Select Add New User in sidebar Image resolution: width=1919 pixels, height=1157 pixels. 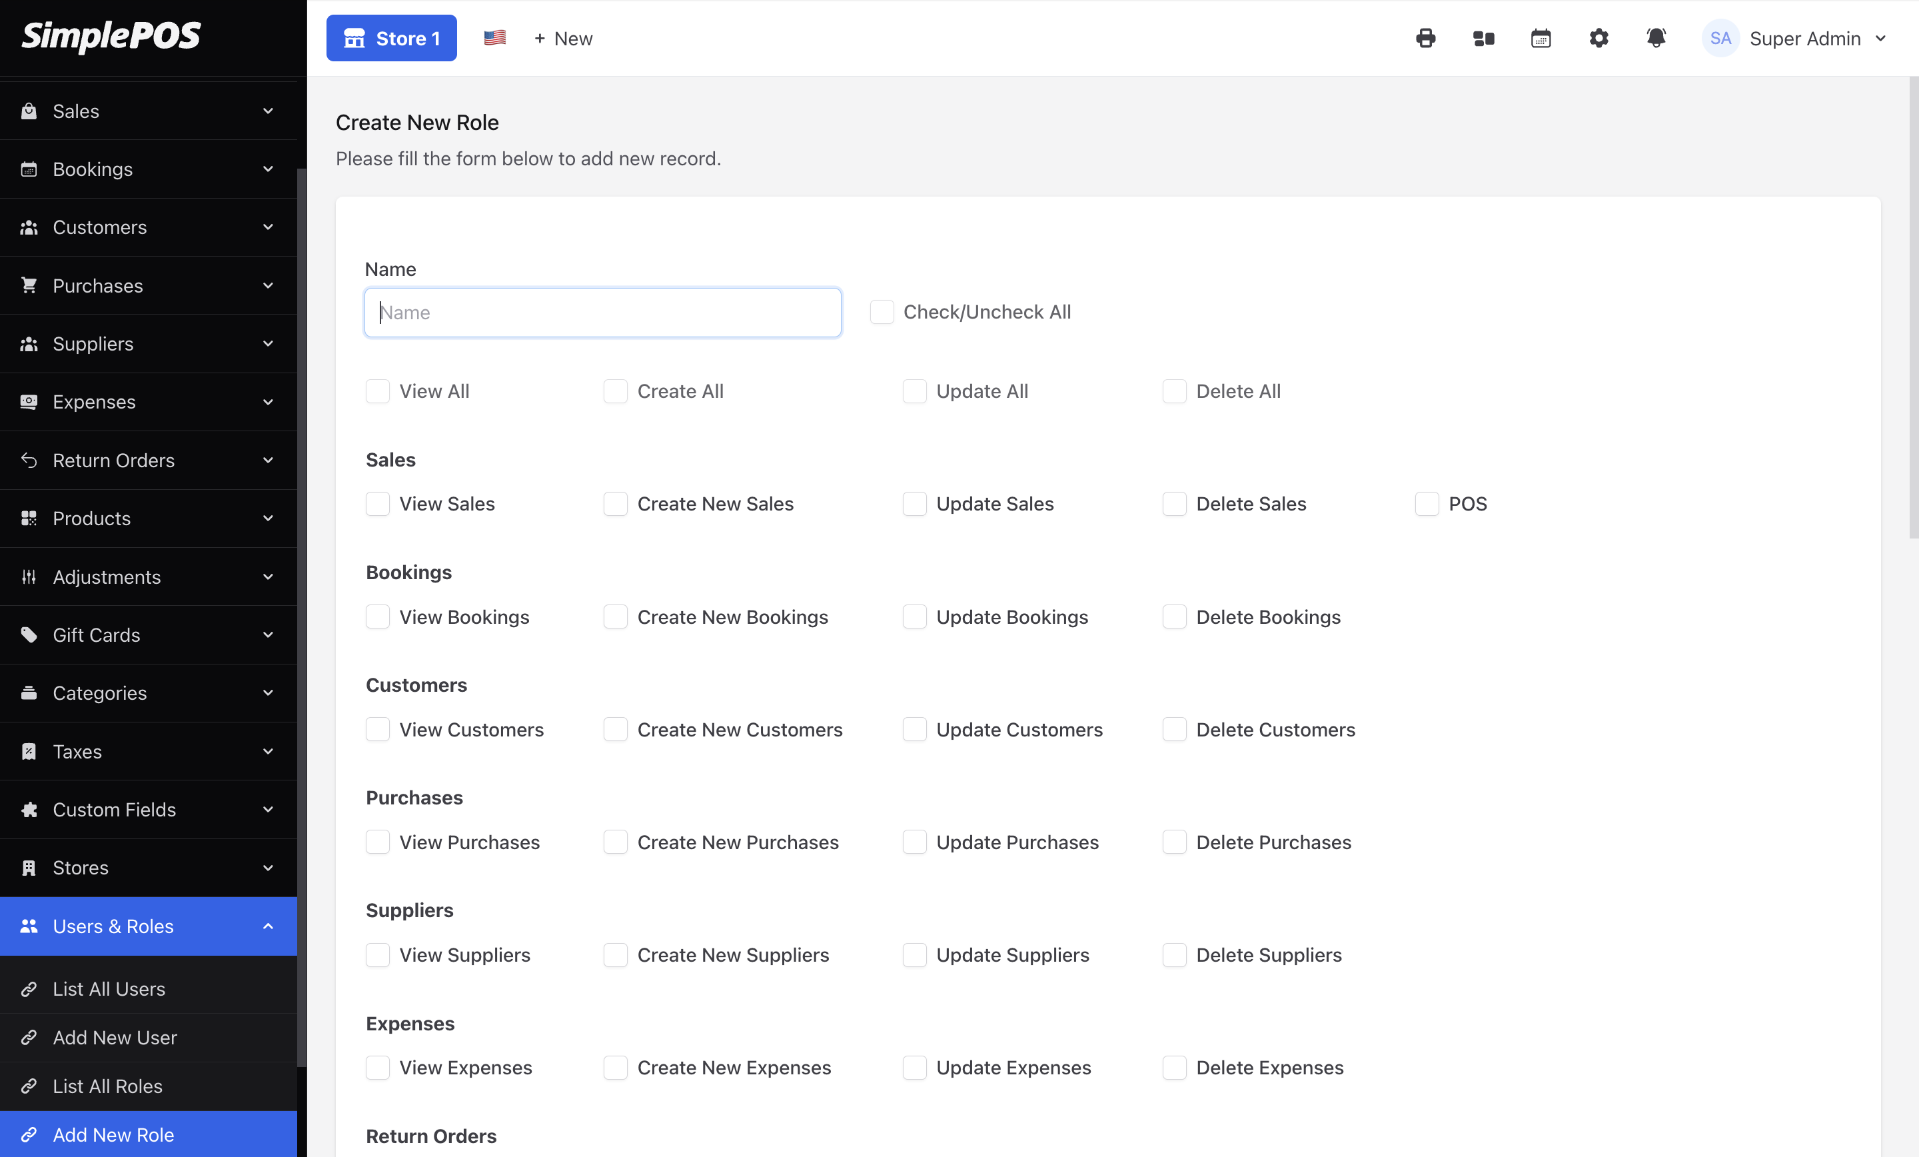tap(115, 1038)
